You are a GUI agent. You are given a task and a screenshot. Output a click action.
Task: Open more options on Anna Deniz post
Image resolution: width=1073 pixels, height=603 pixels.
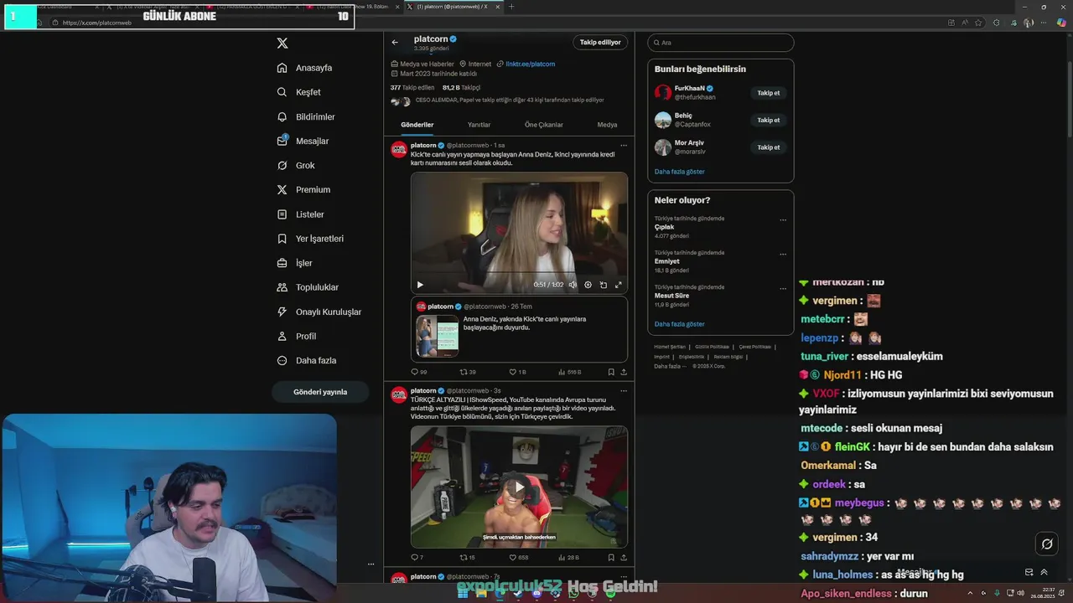click(623, 145)
